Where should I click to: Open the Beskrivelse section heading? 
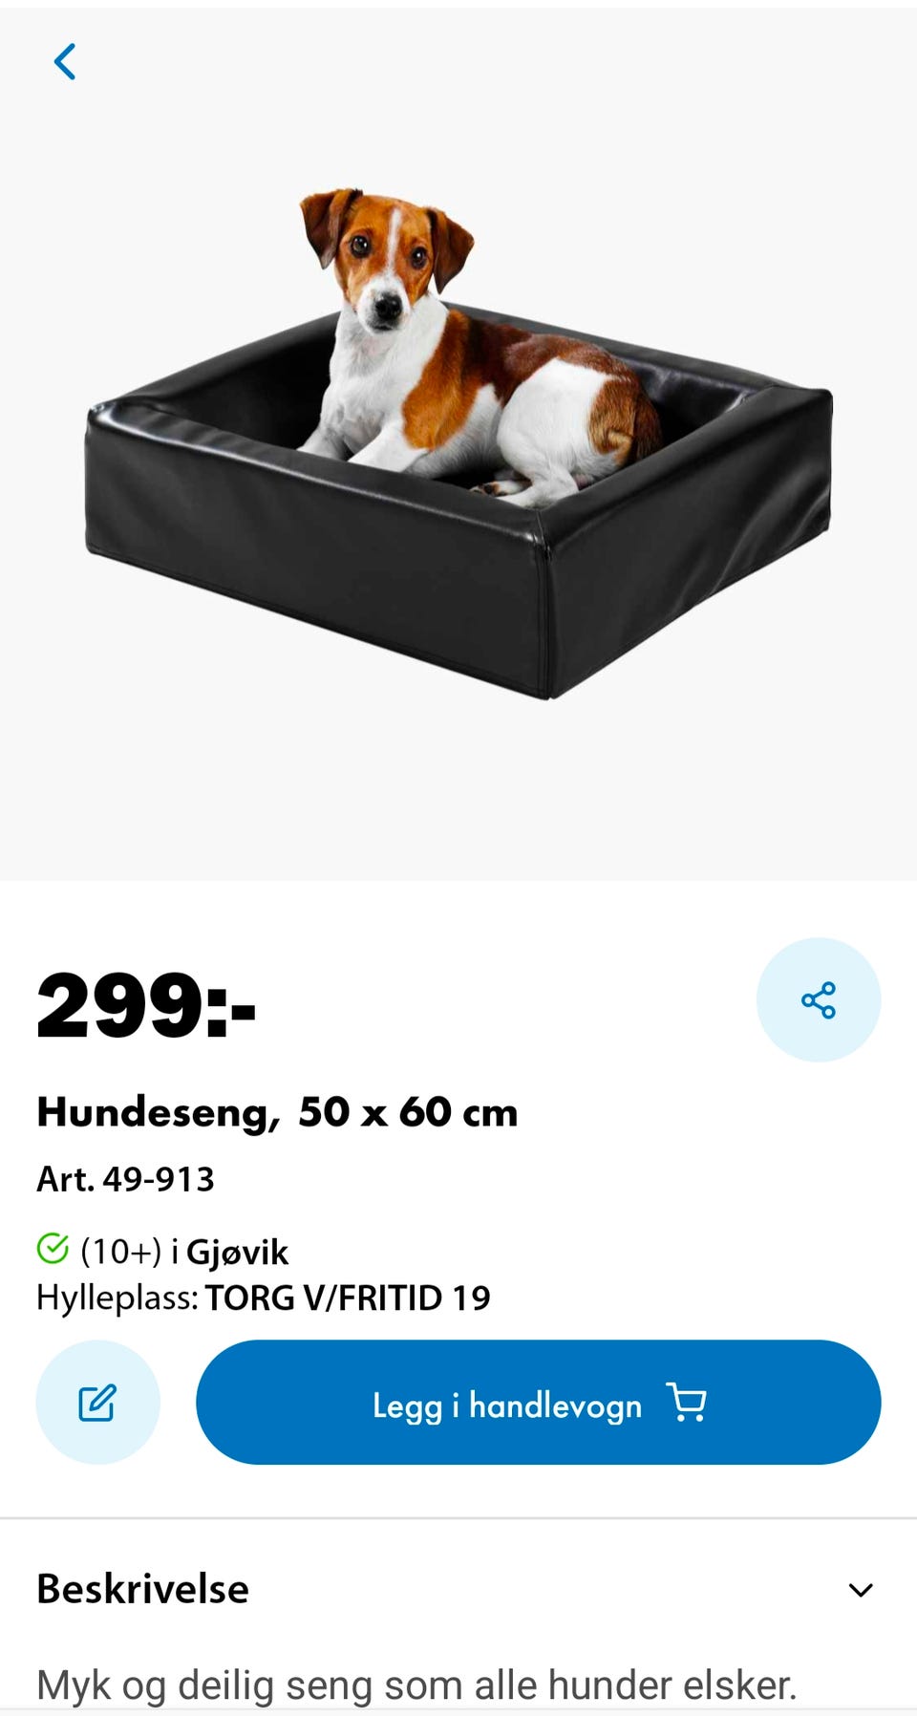[x=142, y=1589]
